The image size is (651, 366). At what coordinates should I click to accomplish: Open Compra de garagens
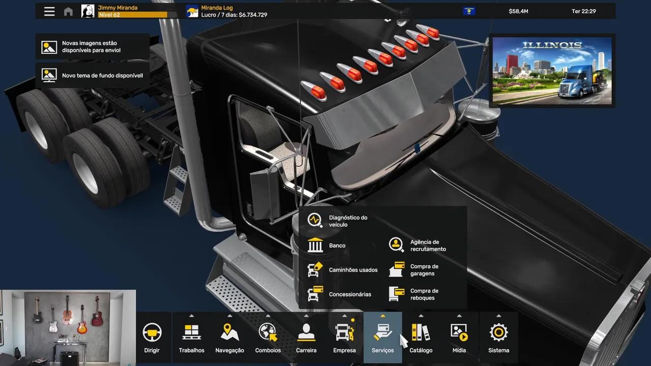tap(413, 270)
